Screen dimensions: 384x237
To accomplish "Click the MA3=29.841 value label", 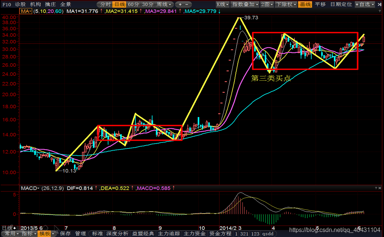I will (x=160, y=11).
